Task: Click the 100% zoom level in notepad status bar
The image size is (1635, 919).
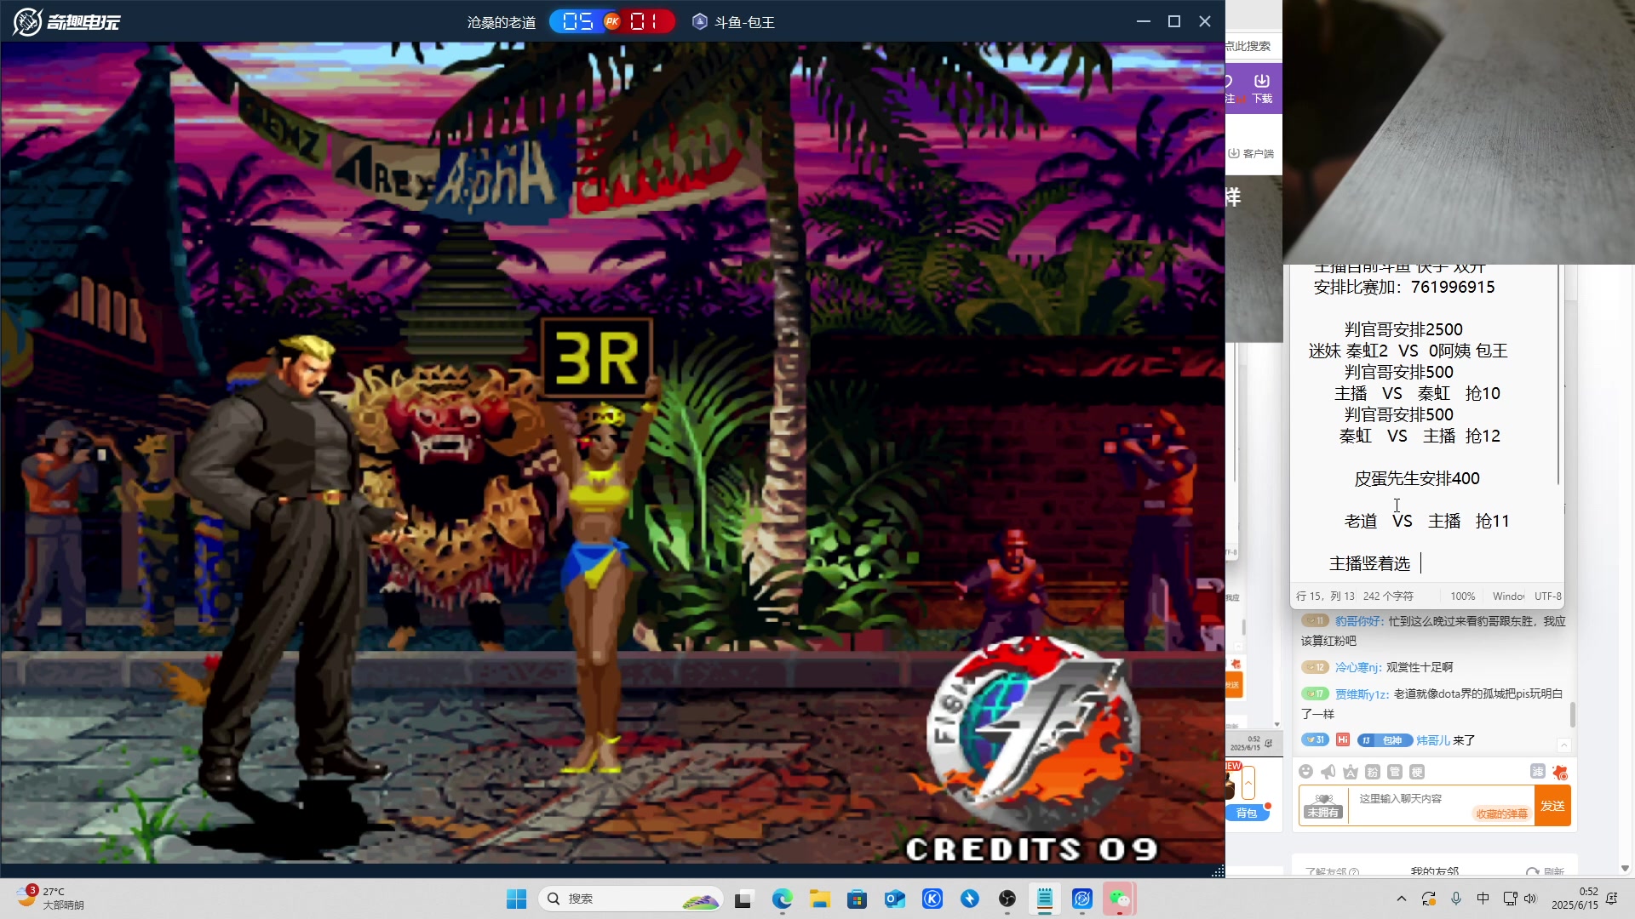Action: click(1462, 596)
